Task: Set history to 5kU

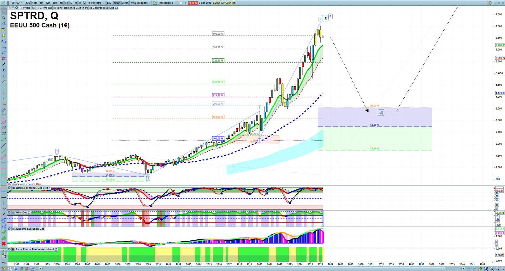Action: point(109,3)
